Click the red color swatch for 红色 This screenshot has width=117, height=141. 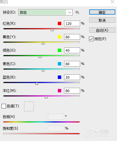coord(60,23)
